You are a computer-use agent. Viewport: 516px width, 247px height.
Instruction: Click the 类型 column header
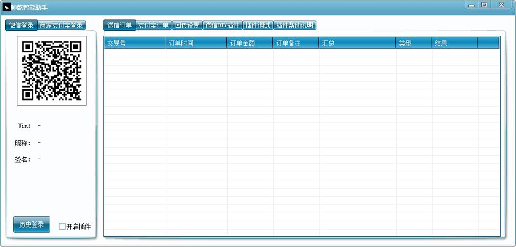point(414,43)
